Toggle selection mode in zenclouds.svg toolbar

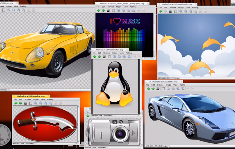coord(176,11)
